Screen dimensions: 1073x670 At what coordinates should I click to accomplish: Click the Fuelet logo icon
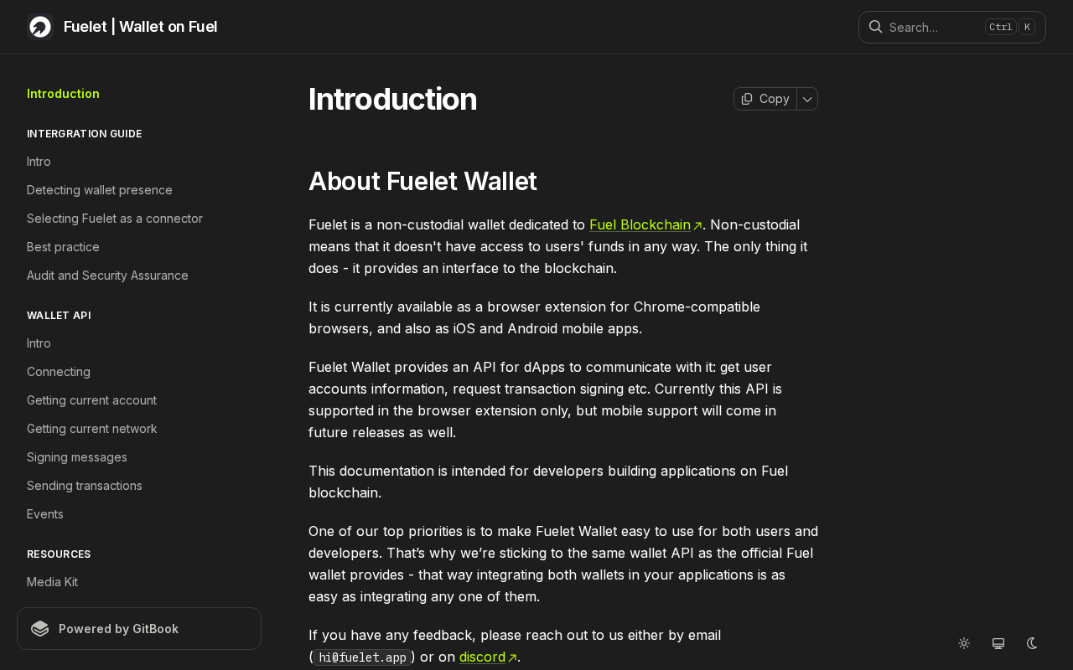coord(40,27)
